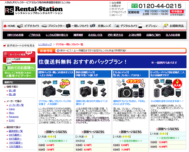Open the ハイグレードパック camera thumbnail

[168, 88]
